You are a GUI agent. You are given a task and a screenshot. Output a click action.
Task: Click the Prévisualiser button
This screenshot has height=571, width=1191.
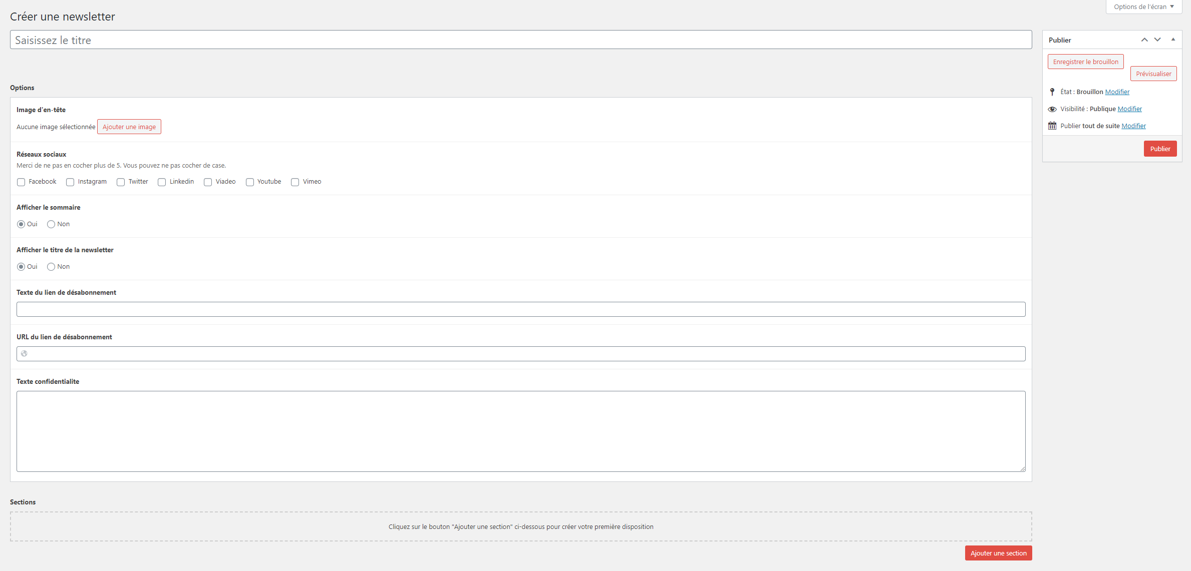1153,74
